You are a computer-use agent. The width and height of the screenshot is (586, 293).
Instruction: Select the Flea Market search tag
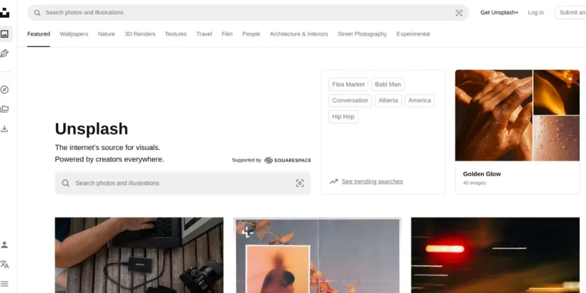pyautogui.click(x=348, y=84)
